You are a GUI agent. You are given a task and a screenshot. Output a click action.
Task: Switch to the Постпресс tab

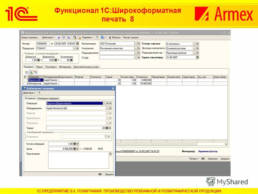[x=51, y=67]
